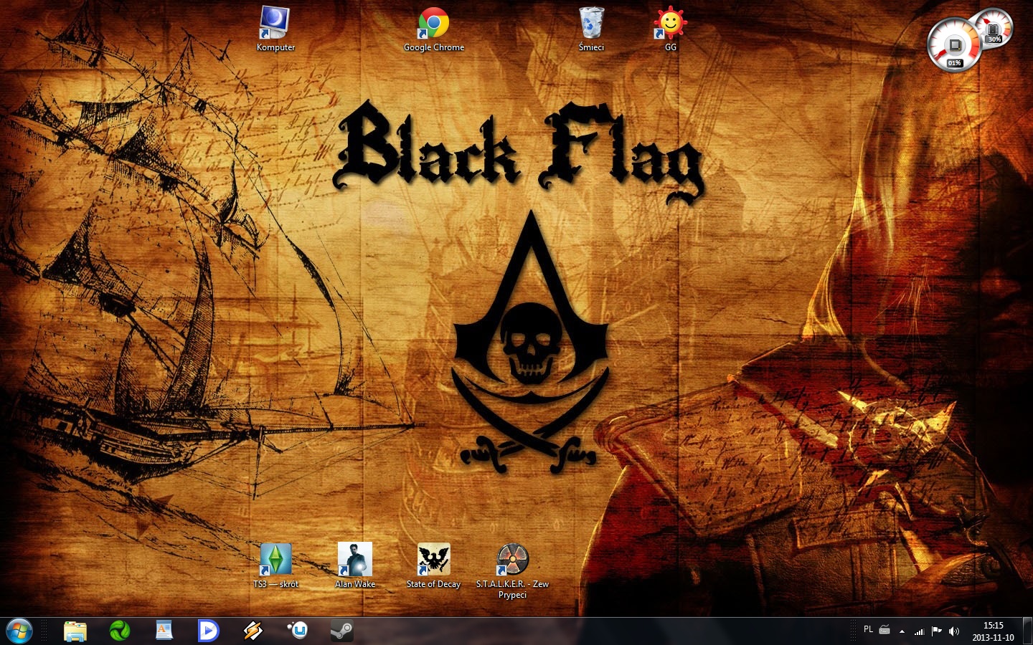Open Windows Explorer from the taskbar
The image size is (1033, 645).
(x=75, y=631)
